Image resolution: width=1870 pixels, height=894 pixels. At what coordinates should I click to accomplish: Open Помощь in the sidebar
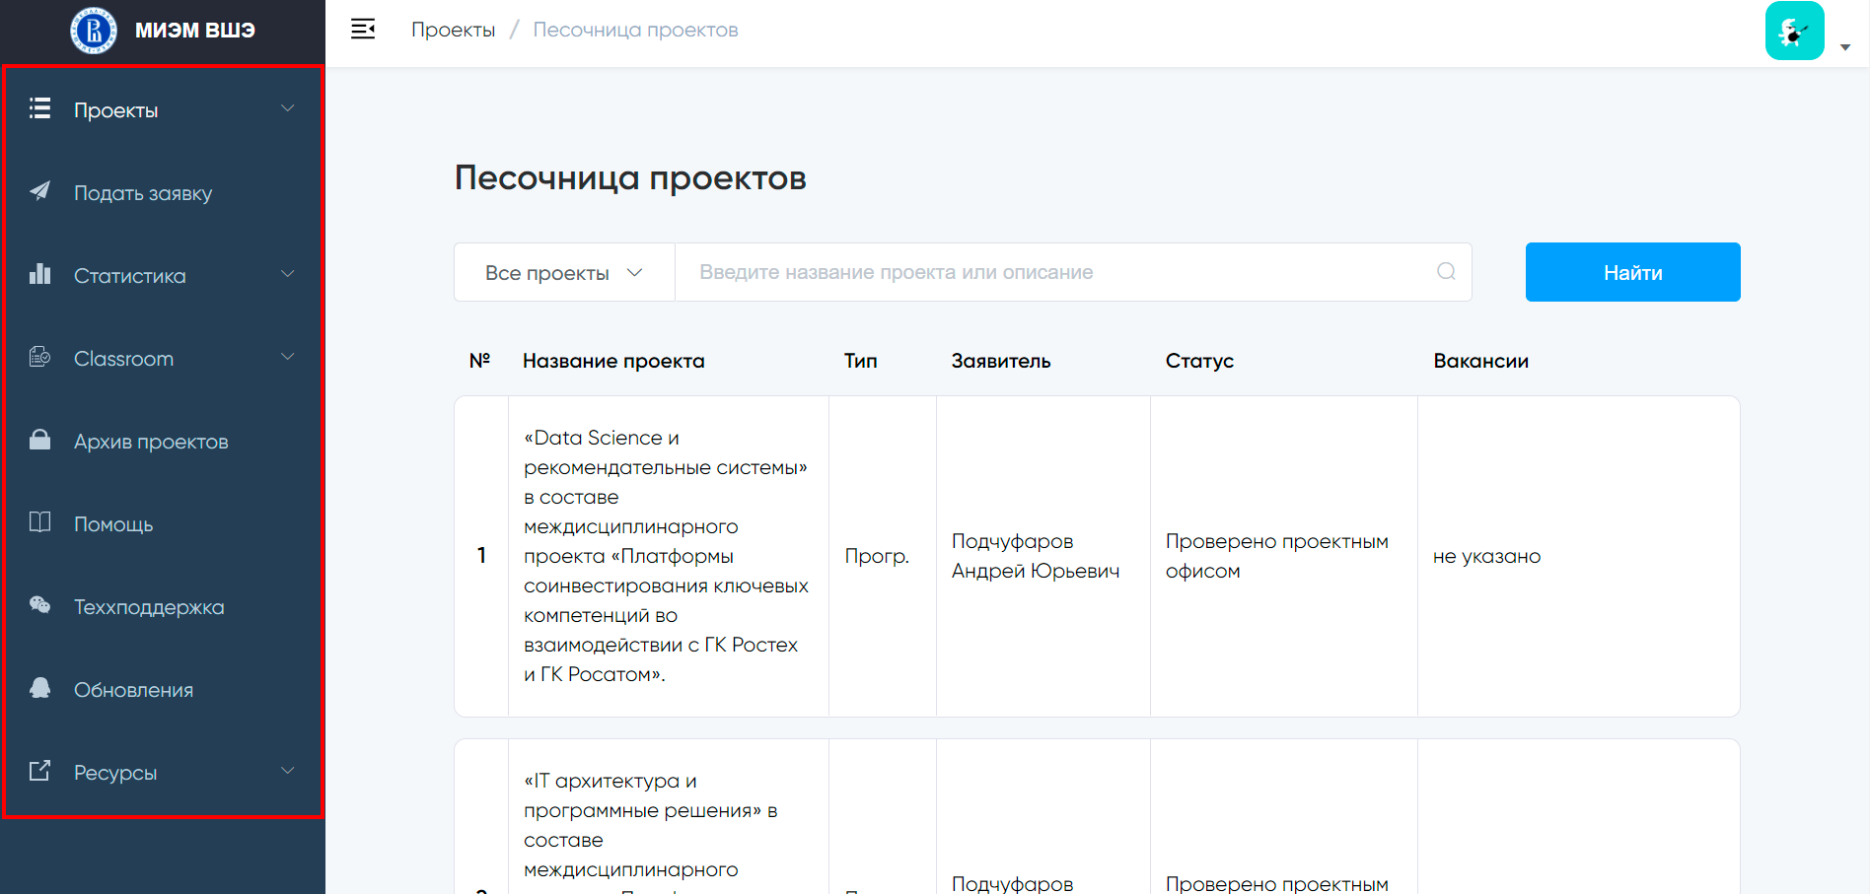point(163,523)
